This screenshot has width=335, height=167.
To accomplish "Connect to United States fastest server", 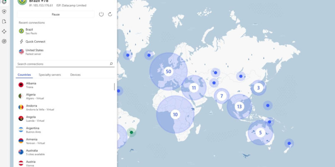I will pyautogui.click(x=34, y=52).
